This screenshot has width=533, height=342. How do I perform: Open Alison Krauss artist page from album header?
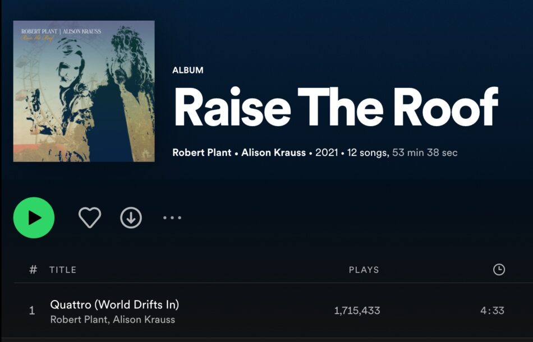point(273,152)
